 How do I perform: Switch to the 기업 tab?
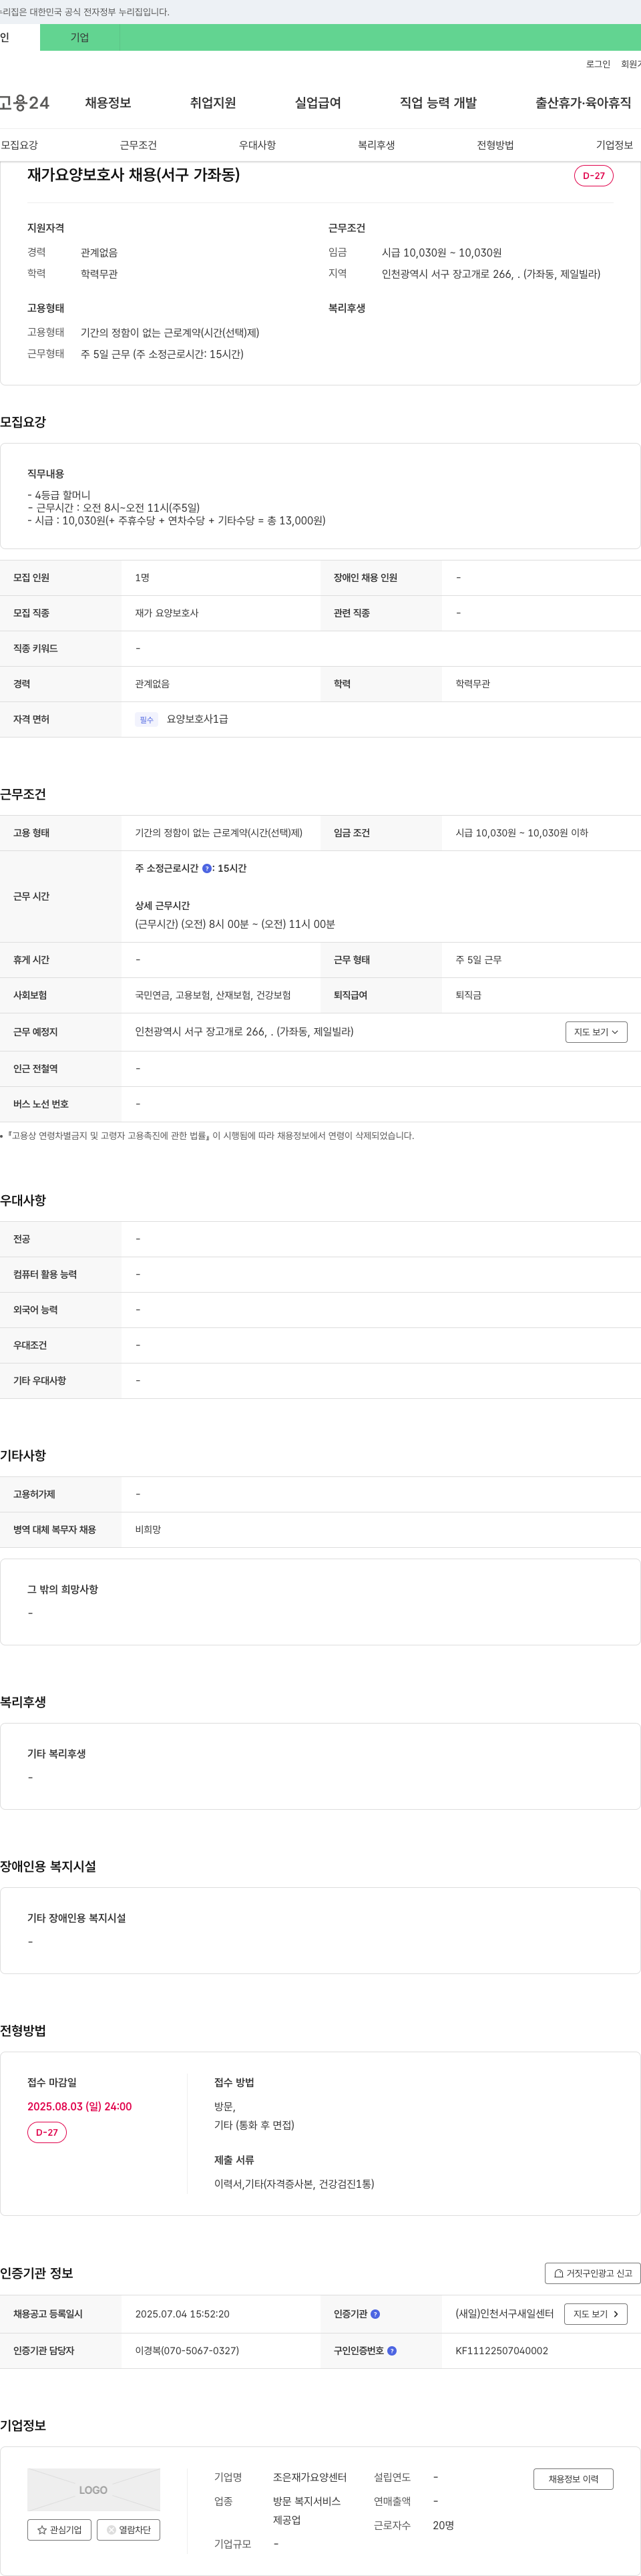click(80, 37)
